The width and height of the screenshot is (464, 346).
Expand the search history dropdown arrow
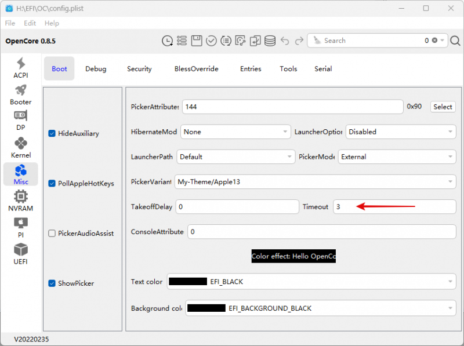[x=443, y=40]
